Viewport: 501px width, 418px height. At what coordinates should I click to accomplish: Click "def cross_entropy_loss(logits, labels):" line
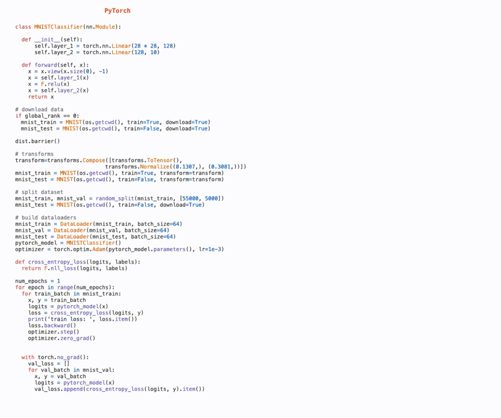tap(78, 262)
